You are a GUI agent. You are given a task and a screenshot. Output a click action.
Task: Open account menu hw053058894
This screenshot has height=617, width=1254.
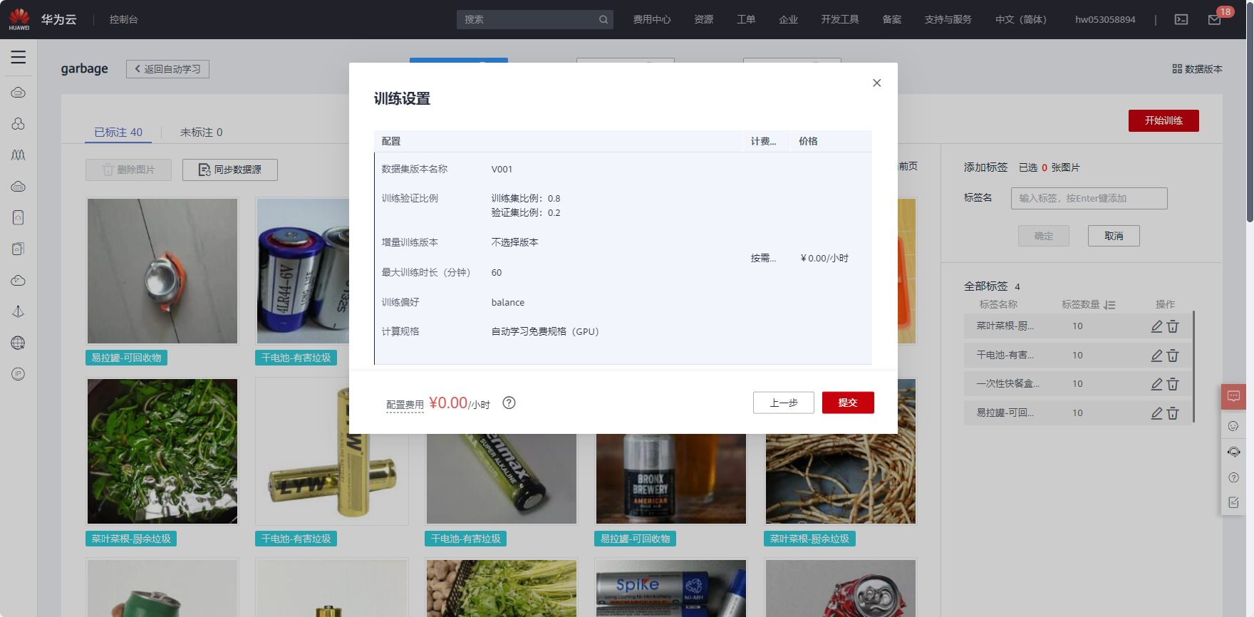tap(1105, 20)
